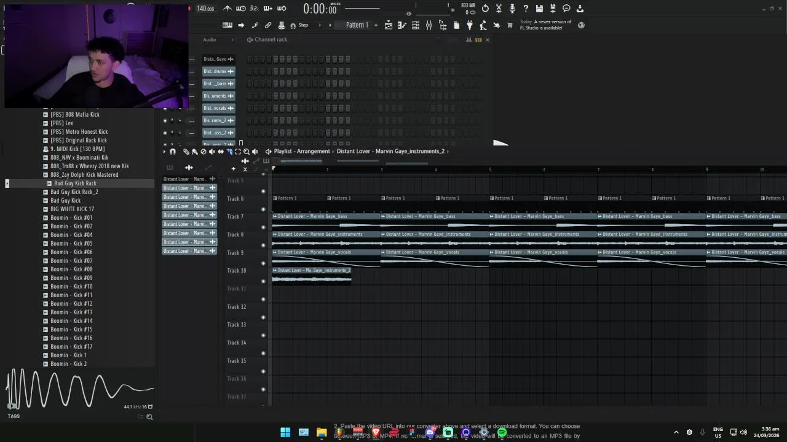Viewport: 787px width, 442px height.
Task: Click the typing keyboard to piano icon
Action: (x=227, y=25)
